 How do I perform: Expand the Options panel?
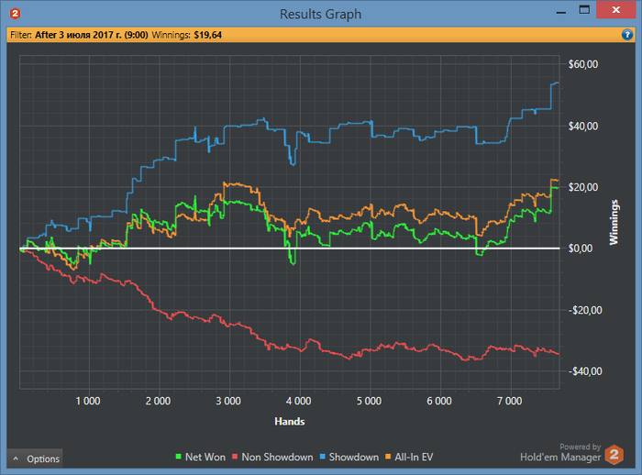35,458
